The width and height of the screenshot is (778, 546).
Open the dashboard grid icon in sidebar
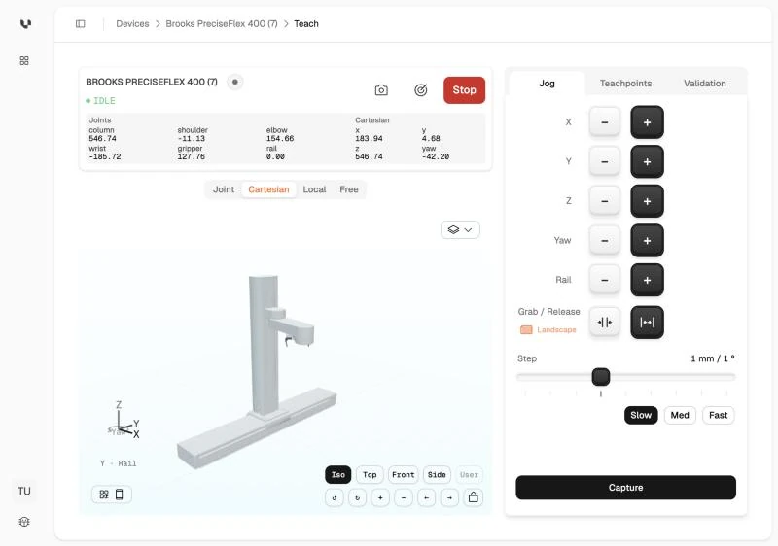pos(23,60)
